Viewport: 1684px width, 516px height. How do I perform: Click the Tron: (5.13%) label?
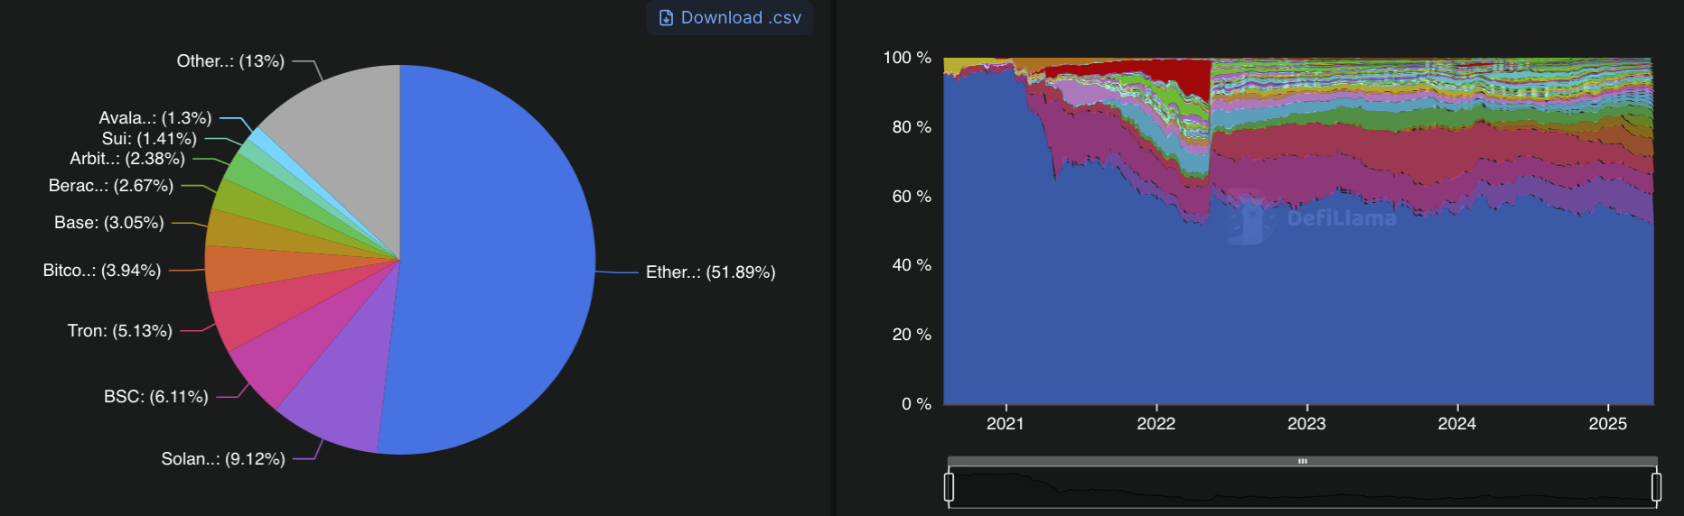pyautogui.click(x=119, y=331)
